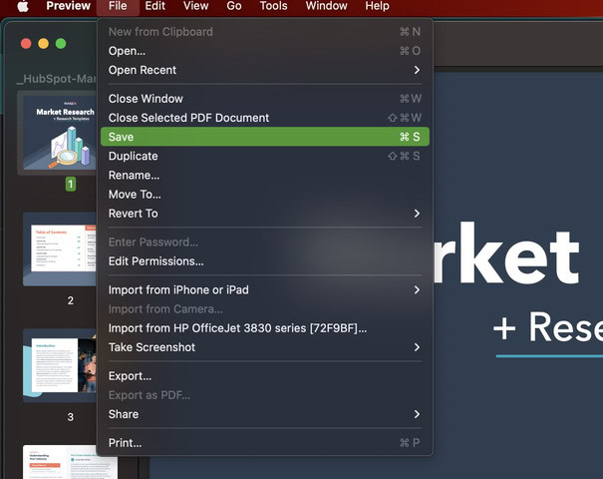Select page 3 Introduction thumbnail
Screen dimensions: 603x479
click(x=59, y=366)
